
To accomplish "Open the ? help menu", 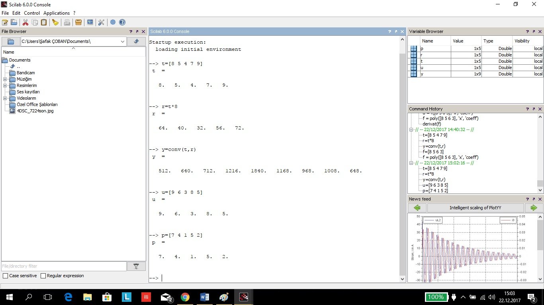I will pos(74,13).
